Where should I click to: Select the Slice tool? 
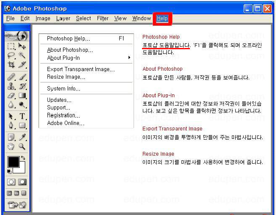[x=22, y=64]
